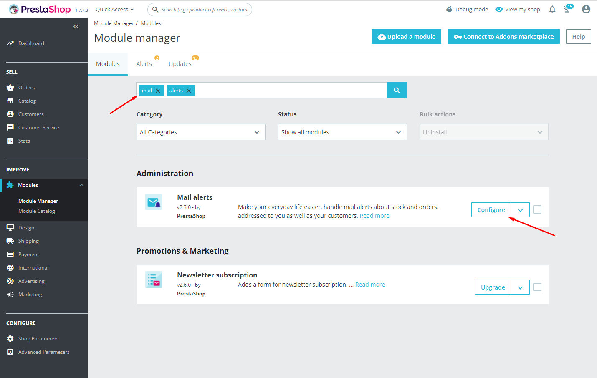Click the International globe icon
Image resolution: width=597 pixels, height=378 pixels.
[10, 268]
